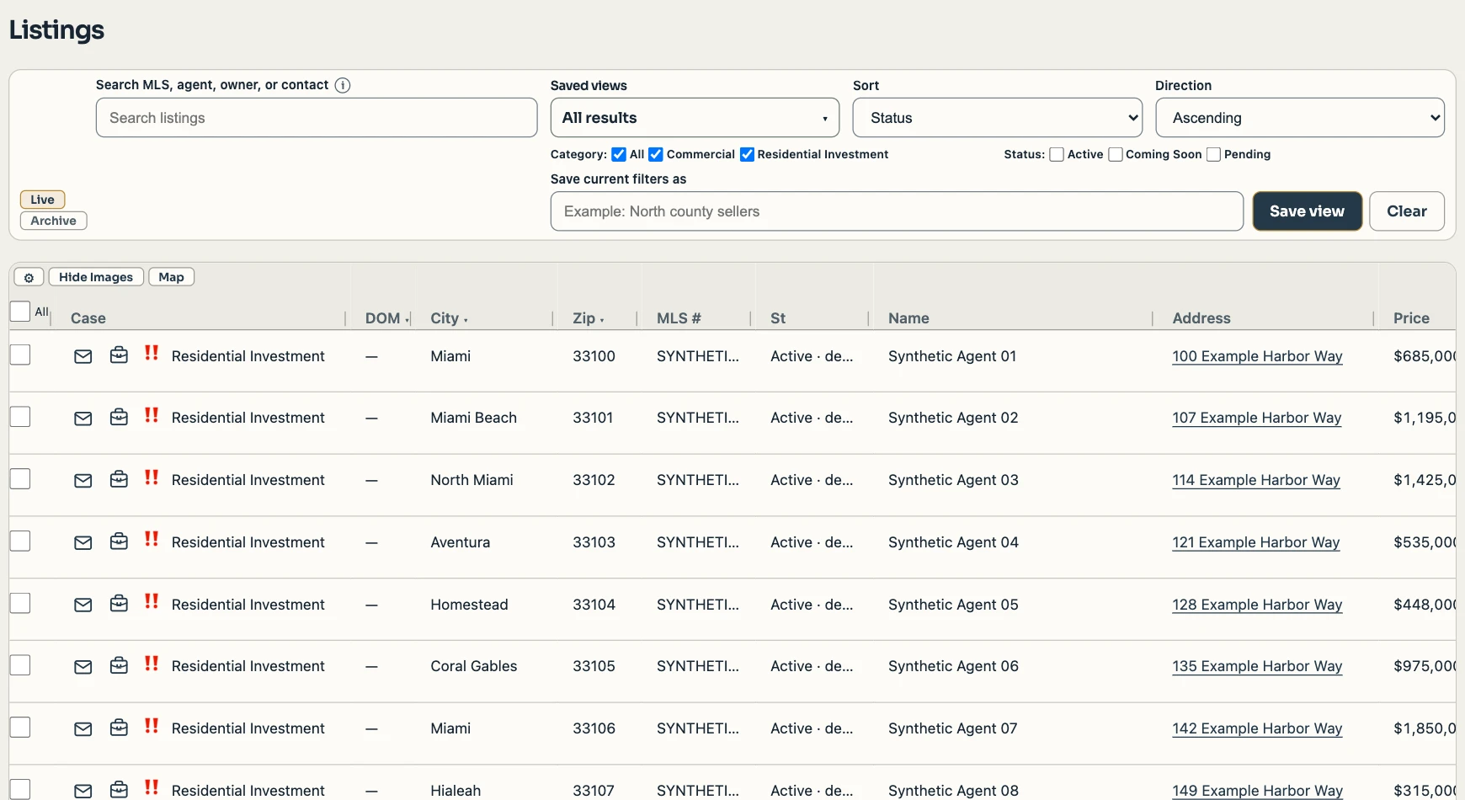1465x800 pixels.
Task: Enable the Pending status filter
Action: point(1214,154)
